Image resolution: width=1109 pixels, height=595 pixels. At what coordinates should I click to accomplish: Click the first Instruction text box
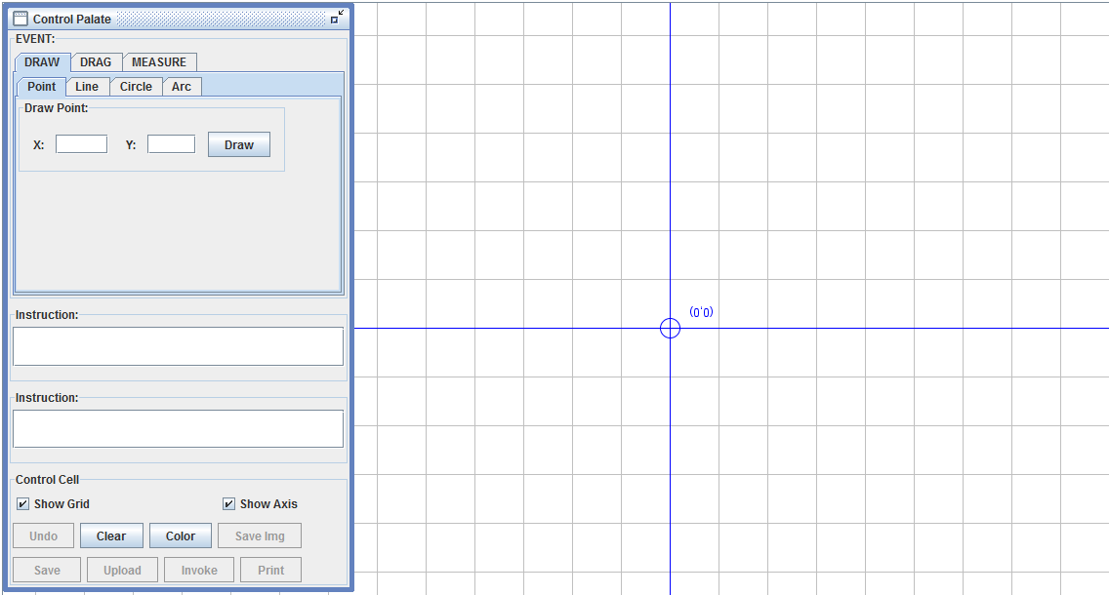178,346
